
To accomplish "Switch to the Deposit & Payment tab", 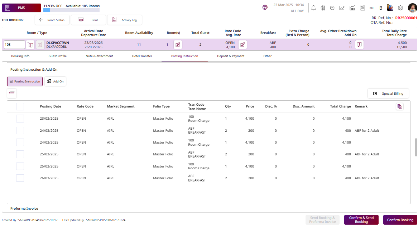I will (231, 56).
